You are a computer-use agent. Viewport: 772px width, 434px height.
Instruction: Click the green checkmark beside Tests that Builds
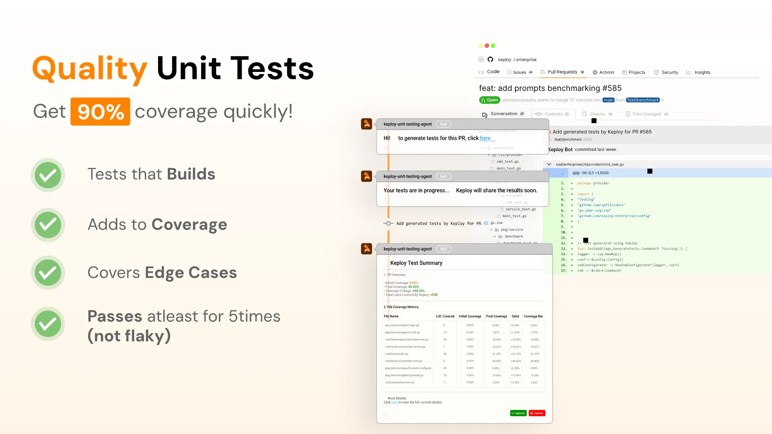point(48,175)
